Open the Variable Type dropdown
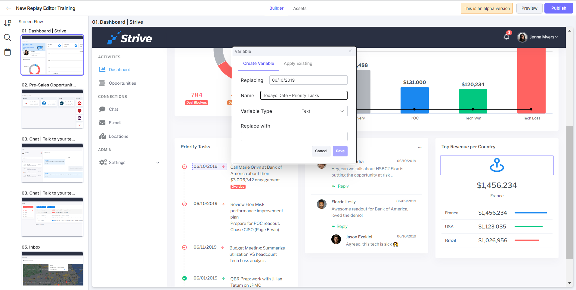Screen dimensions: 576x290 323,111
